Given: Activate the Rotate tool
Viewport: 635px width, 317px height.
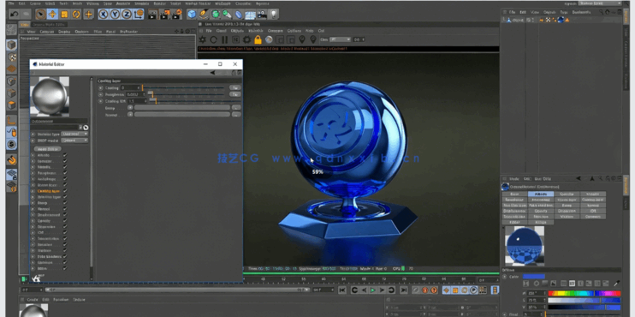Looking at the screenshot, I should 76,15.
